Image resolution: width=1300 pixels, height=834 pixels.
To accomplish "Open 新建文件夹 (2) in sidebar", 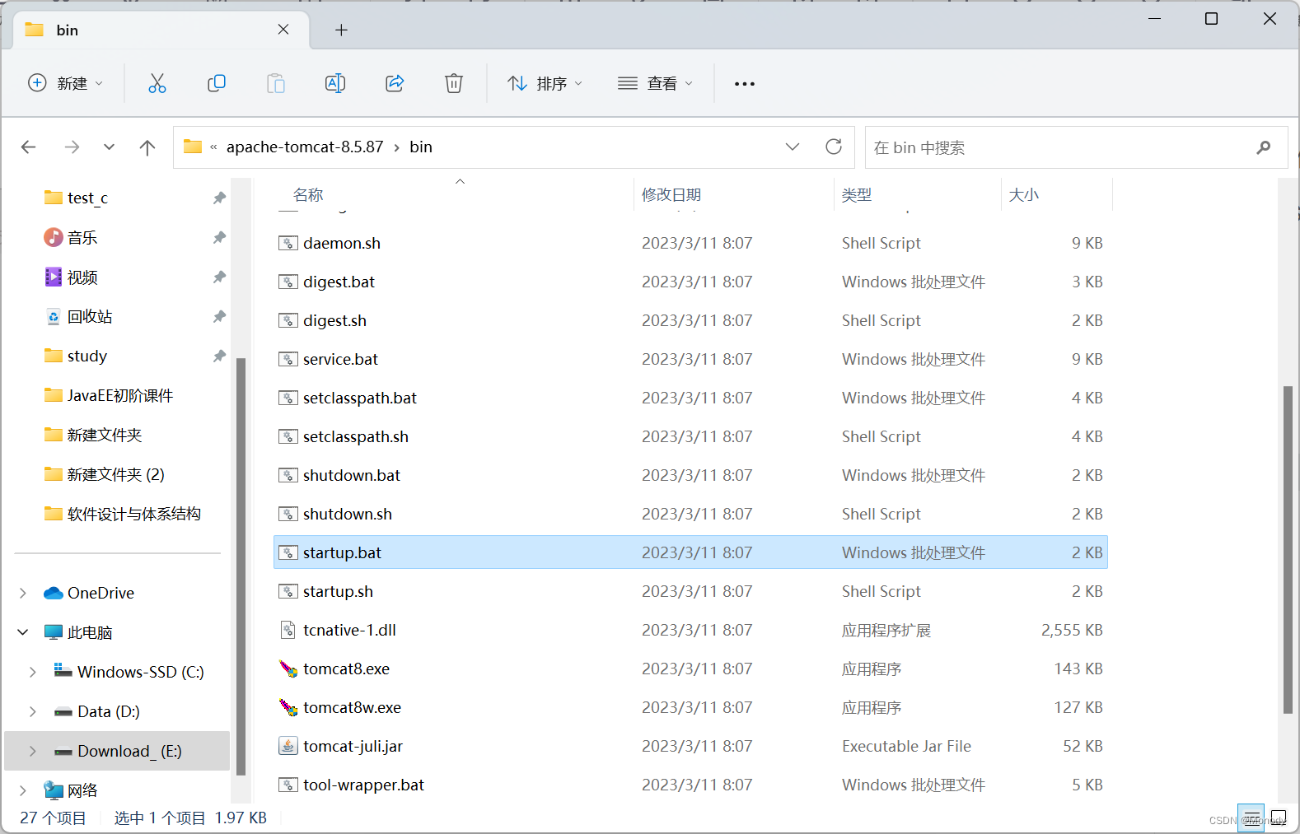I will 116,475.
